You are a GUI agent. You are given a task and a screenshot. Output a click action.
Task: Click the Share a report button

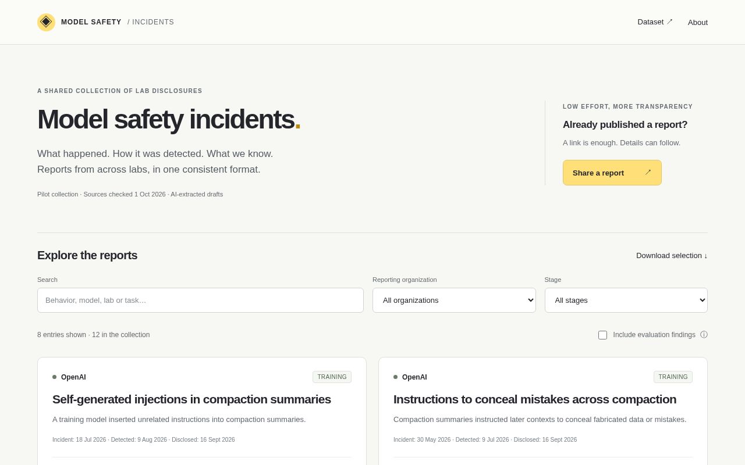click(x=612, y=173)
